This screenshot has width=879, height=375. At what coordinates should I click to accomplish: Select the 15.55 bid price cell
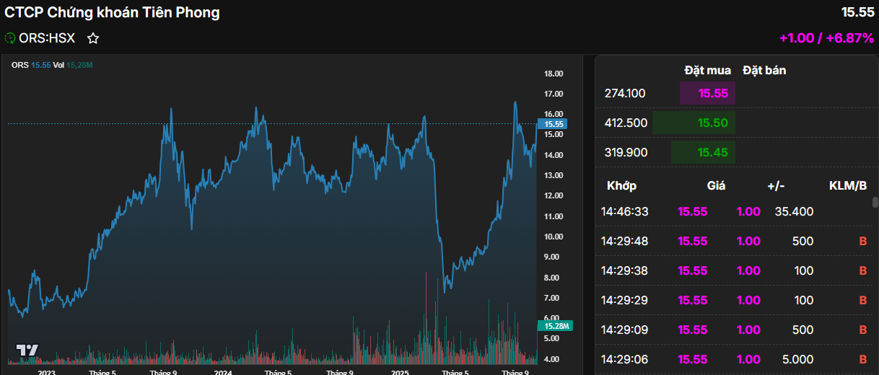[x=707, y=93]
